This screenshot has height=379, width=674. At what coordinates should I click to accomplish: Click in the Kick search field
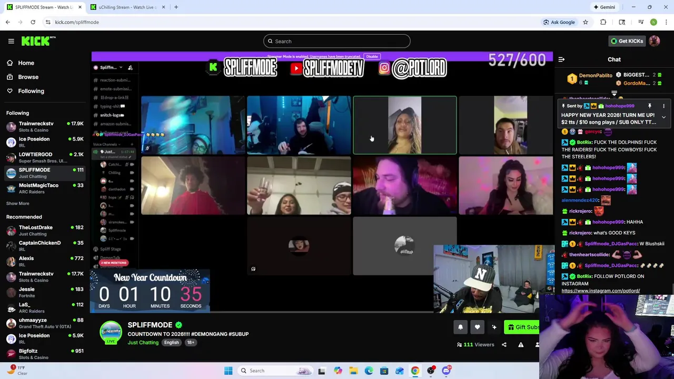click(337, 41)
